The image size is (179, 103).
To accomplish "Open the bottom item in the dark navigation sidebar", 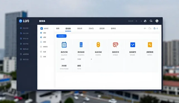I will (24, 59).
